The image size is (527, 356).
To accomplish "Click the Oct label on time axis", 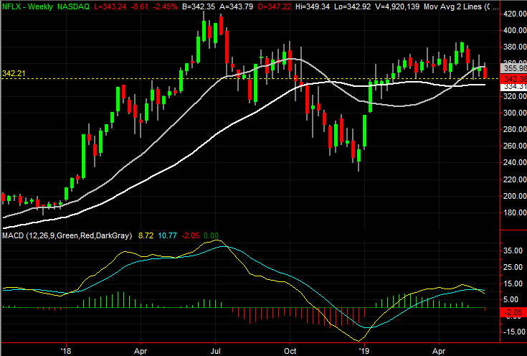I will 290,351.
